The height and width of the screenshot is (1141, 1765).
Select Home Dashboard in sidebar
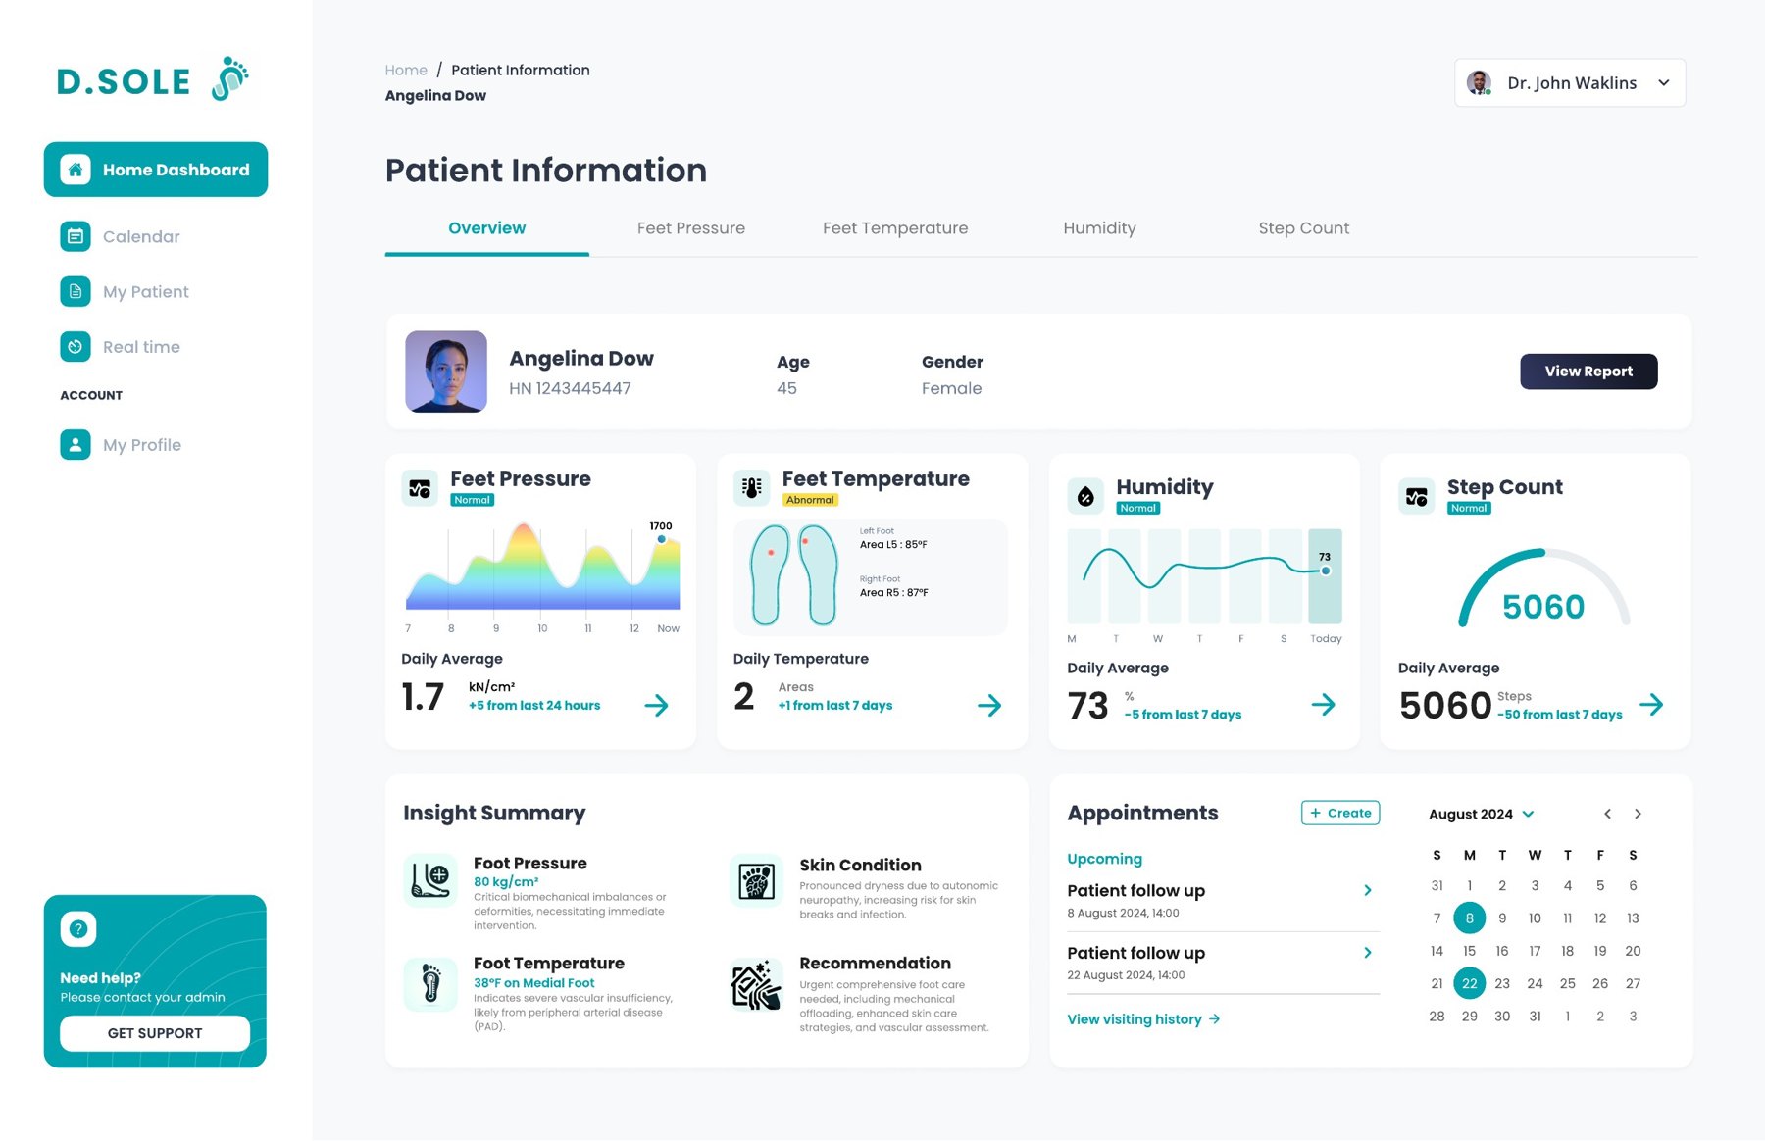[156, 170]
